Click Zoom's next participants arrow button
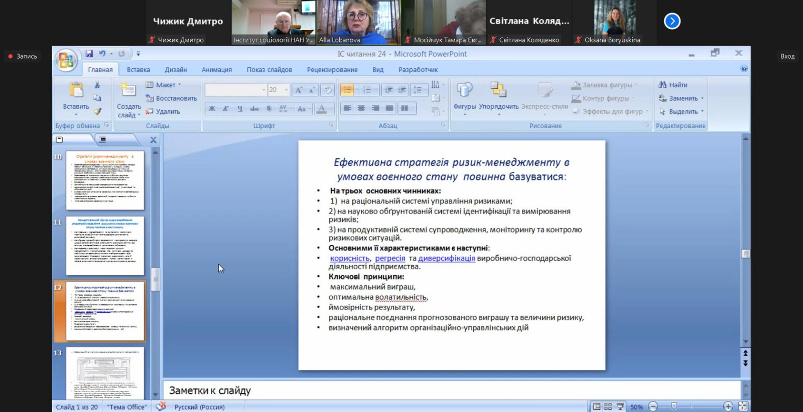This screenshot has width=803, height=412. point(672,21)
